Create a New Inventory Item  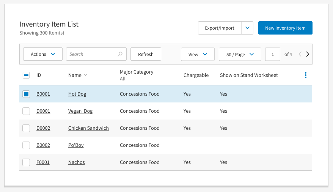point(285,28)
